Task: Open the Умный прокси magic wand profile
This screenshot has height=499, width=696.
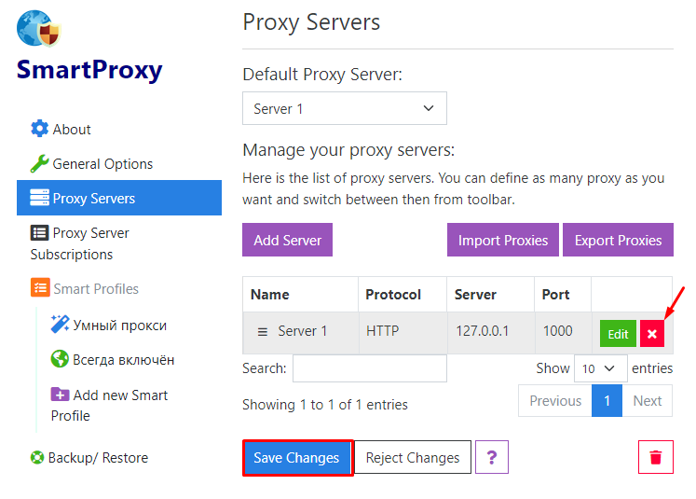Action: click(60, 324)
